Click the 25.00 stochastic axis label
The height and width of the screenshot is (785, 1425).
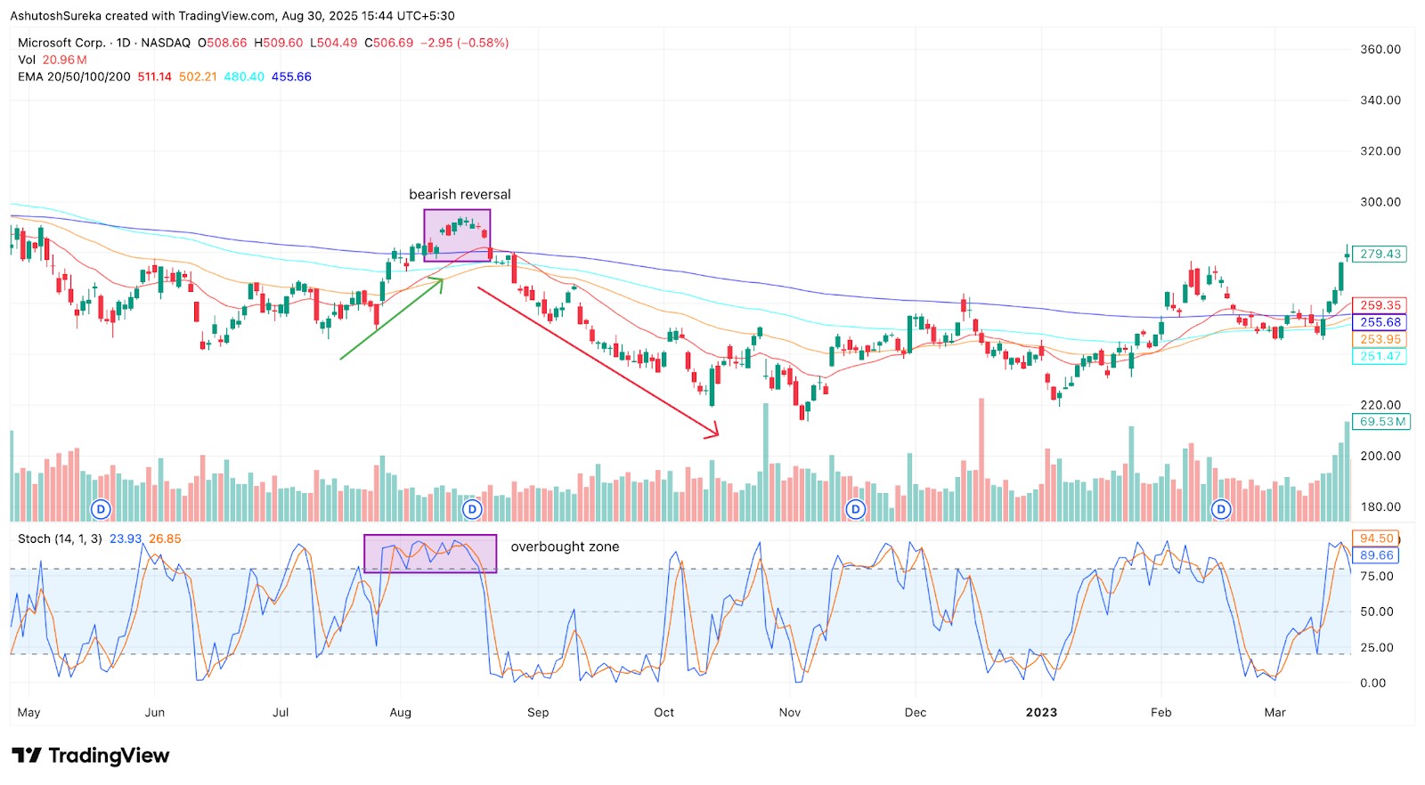(x=1377, y=647)
